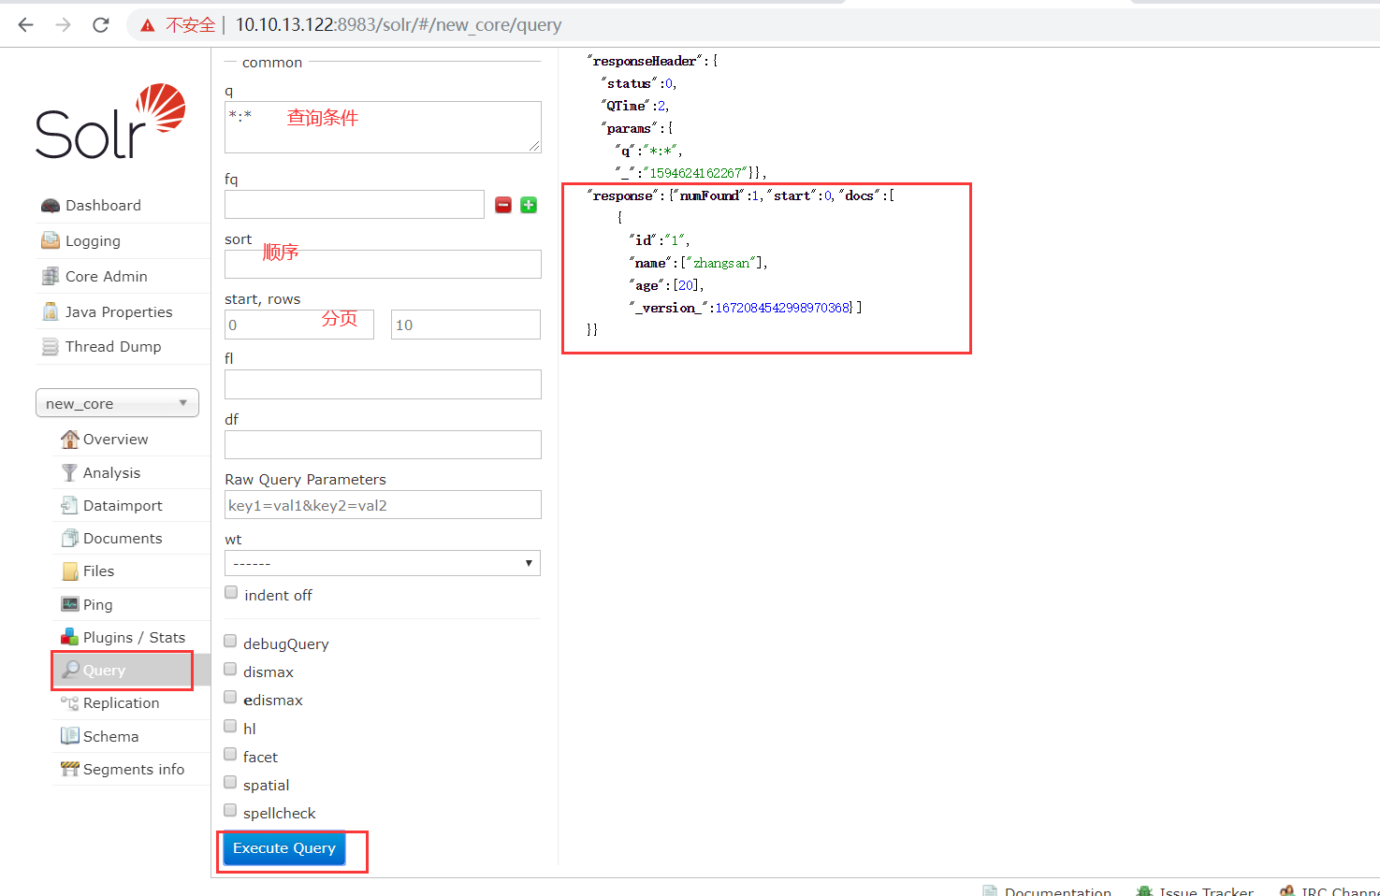The width and height of the screenshot is (1380, 896).
Task: Open Core Admin panel
Action: pyautogui.click(x=106, y=276)
